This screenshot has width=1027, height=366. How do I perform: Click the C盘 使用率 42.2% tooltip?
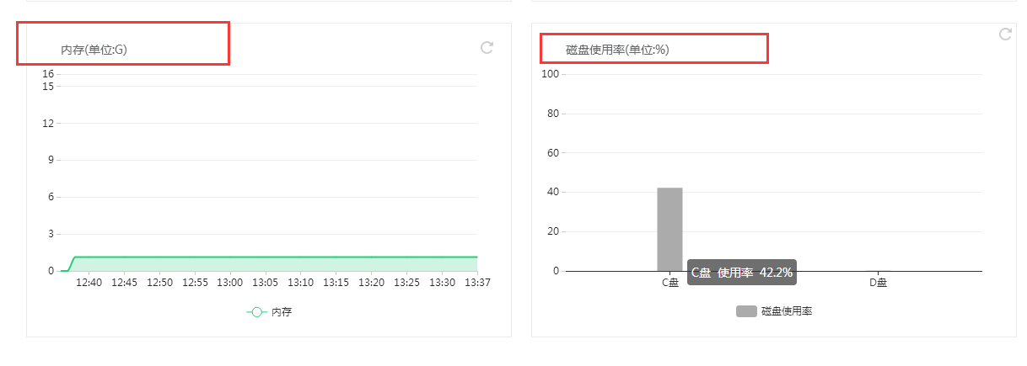(741, 273)
